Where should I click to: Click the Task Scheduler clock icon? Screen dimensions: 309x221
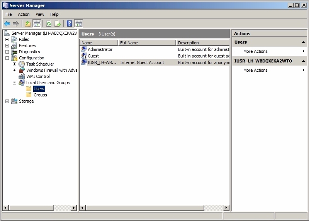pos(22,64)
